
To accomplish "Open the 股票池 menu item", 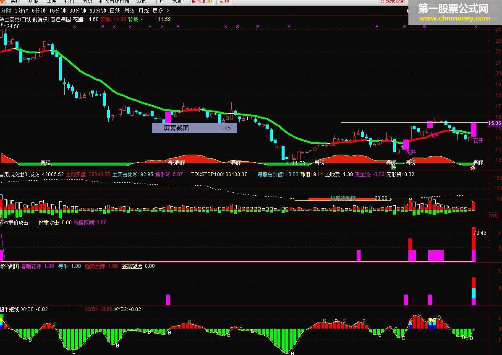I will click(202, 2).
